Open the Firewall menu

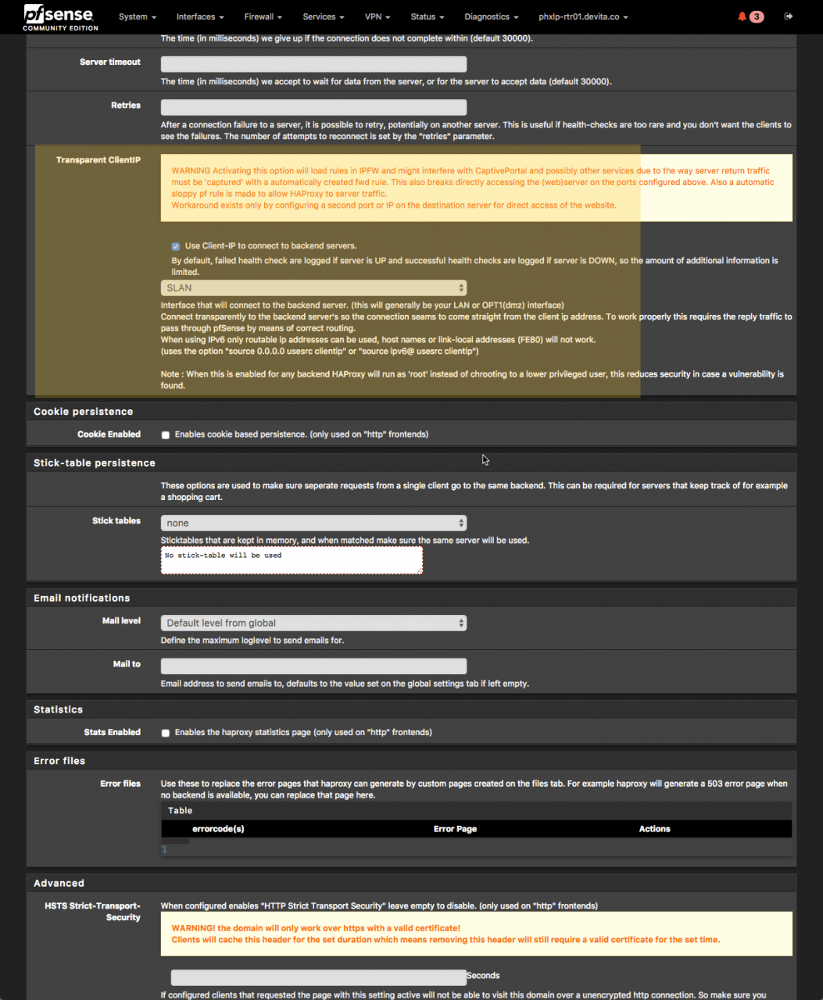click(263, 16)
